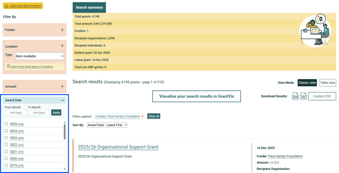This screenshot has width=339, height=173.
Task: Collapse the Award Date filter minus icon
Action: pos(62,100)
